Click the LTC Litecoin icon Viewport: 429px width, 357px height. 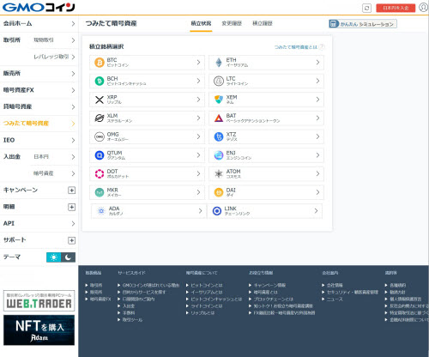(x=219, y=81)
